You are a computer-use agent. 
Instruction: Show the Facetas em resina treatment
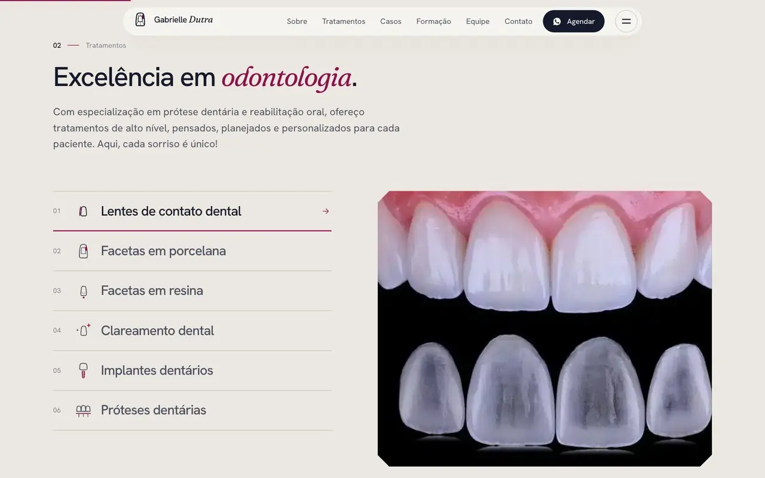192,291
